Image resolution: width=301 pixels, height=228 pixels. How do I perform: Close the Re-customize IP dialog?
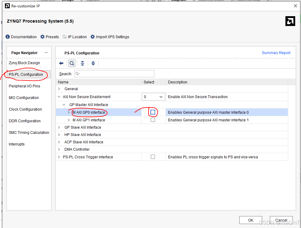tap(295, 6)
